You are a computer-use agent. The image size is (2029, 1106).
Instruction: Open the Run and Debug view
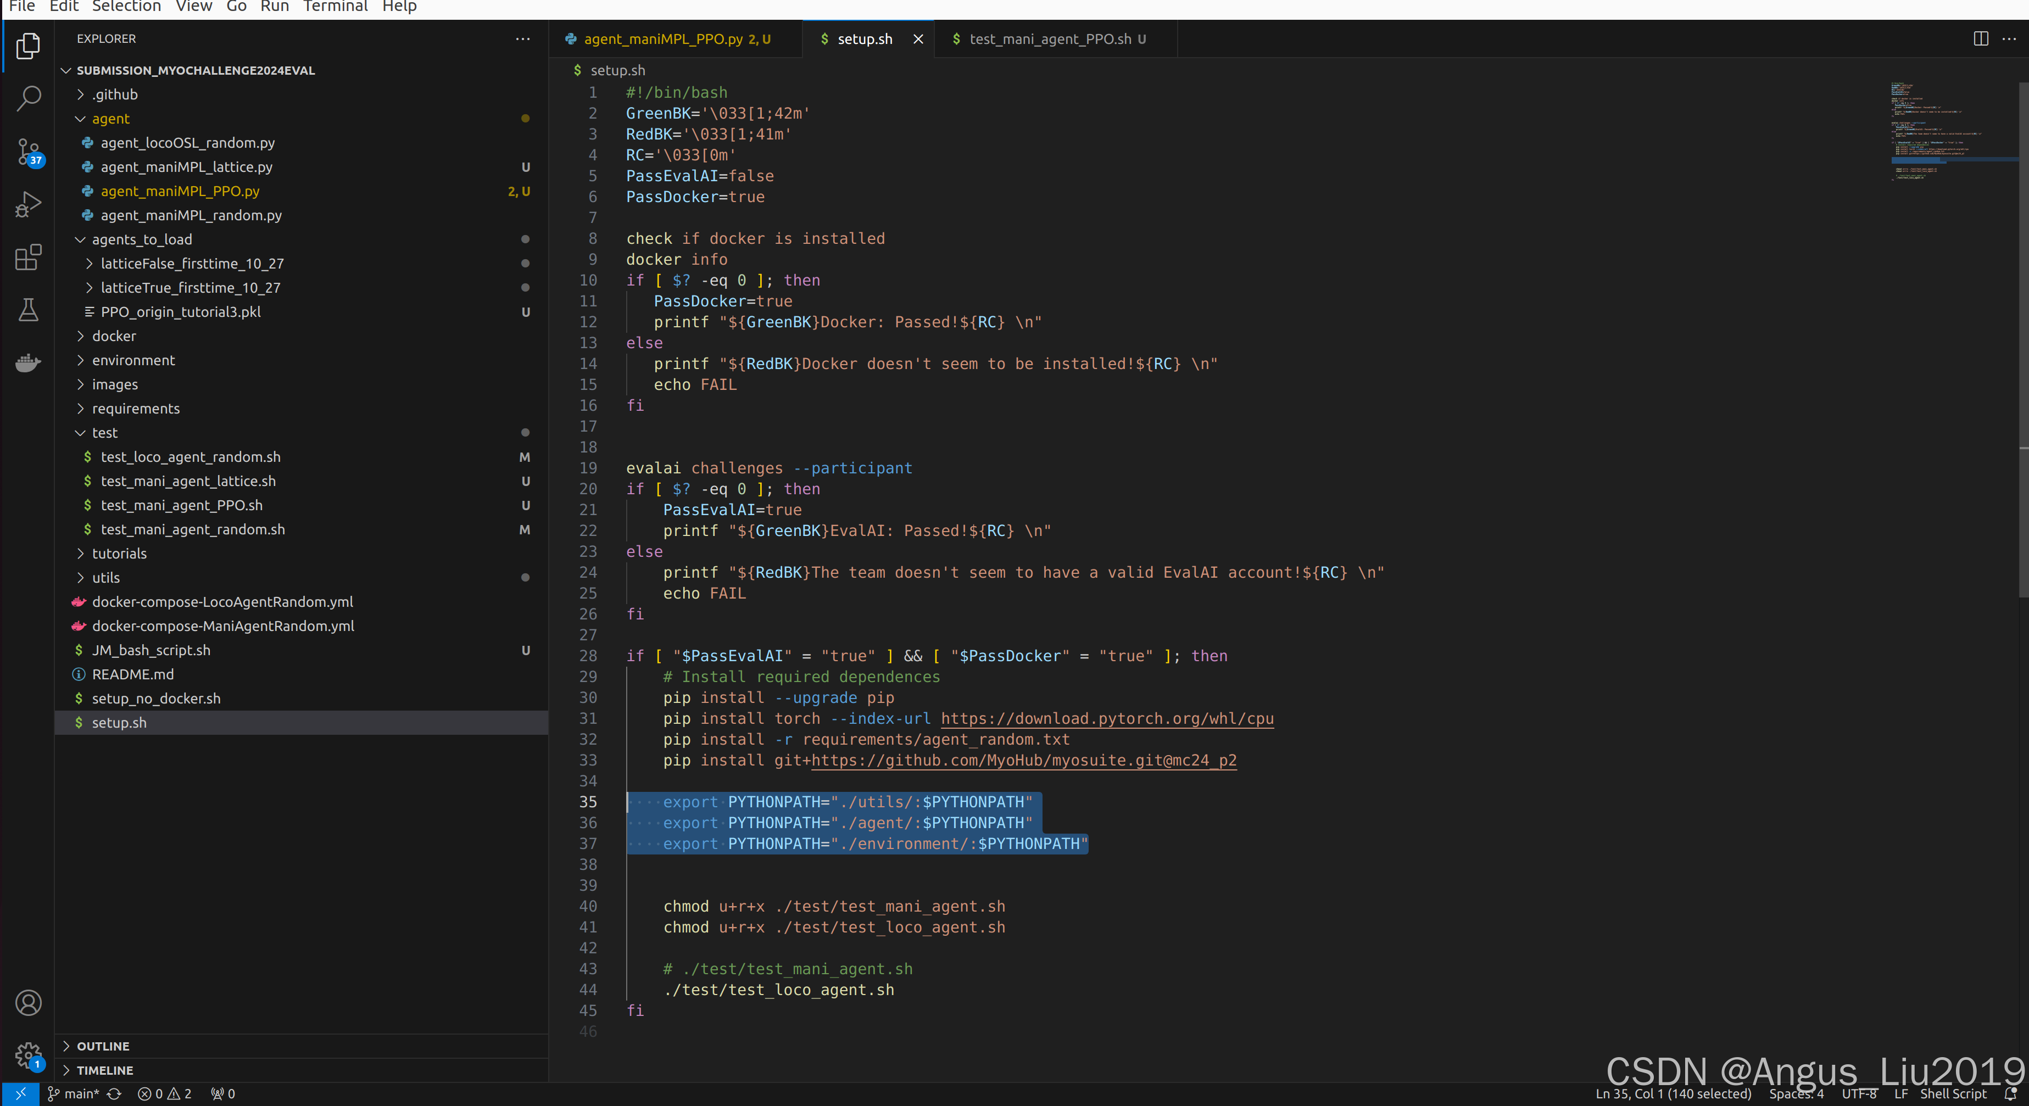click(29, 203)
